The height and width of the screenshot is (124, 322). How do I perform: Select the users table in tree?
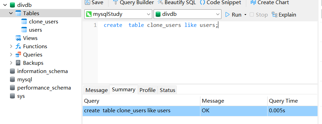tap(35, 30)
